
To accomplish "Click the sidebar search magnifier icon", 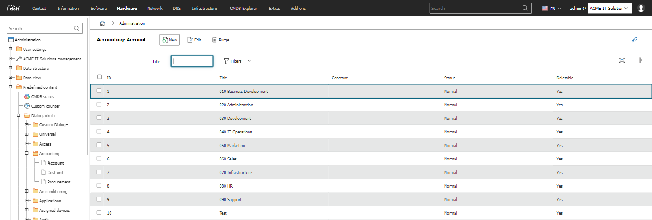I will pos(77,28).
